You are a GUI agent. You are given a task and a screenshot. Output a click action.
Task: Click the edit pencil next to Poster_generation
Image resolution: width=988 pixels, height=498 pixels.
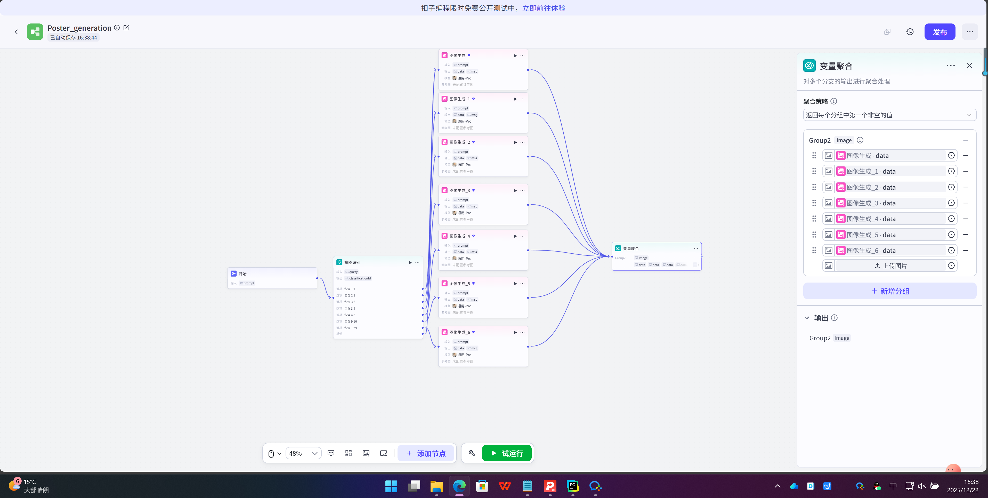coord(126,28)
